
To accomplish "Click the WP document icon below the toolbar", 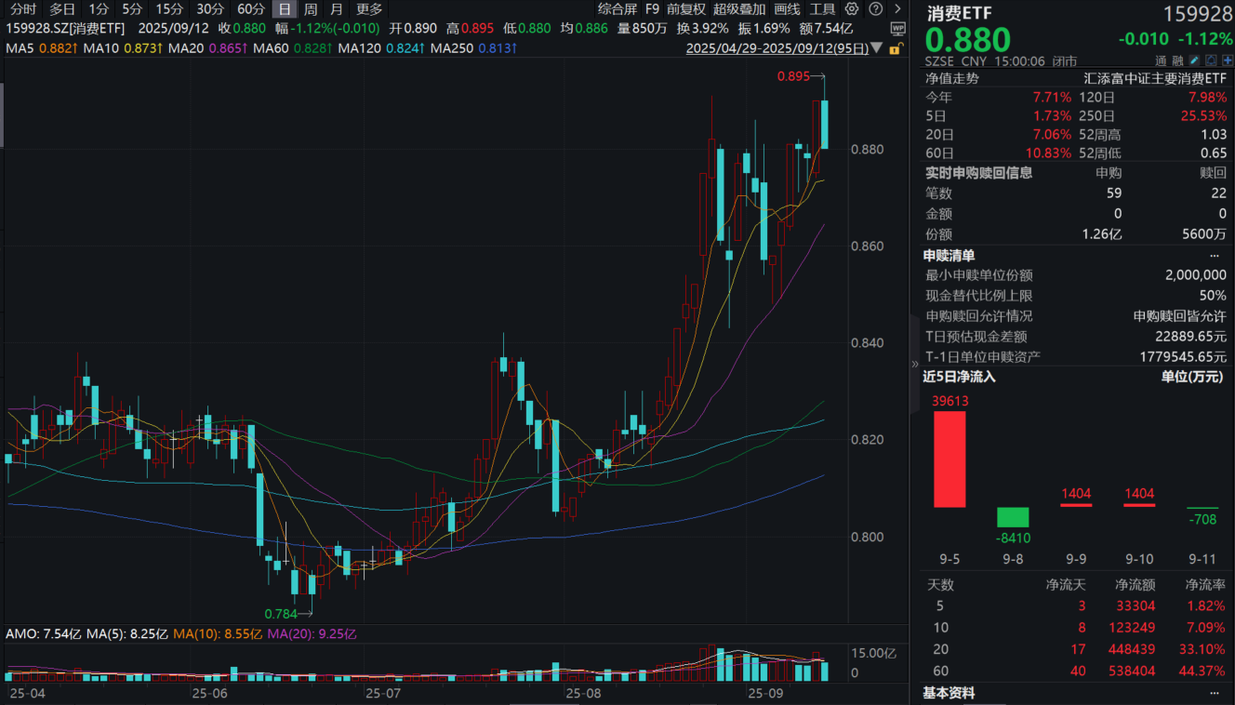I will 900,27.
